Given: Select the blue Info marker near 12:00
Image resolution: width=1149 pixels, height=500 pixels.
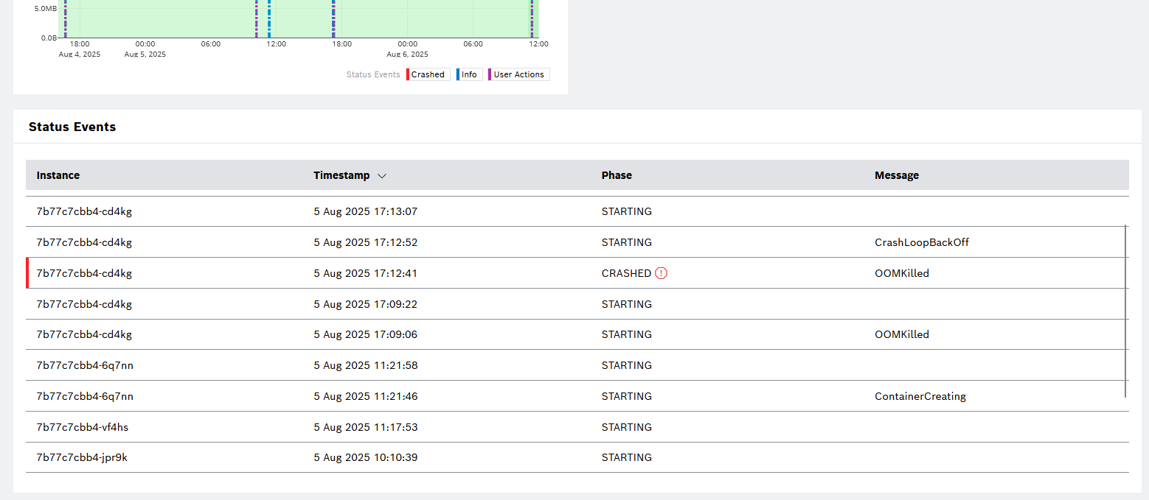Looking at the screenshot, I should tap(269, 18).
